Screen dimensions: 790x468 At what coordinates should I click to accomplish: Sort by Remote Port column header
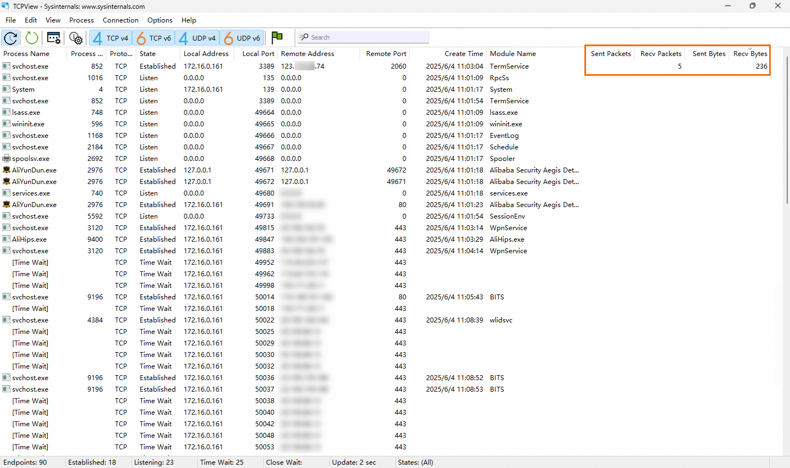click(385, 54)
